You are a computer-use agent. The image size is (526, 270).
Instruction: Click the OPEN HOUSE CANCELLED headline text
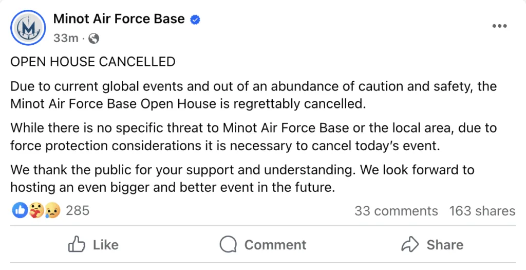pos(93,62)
